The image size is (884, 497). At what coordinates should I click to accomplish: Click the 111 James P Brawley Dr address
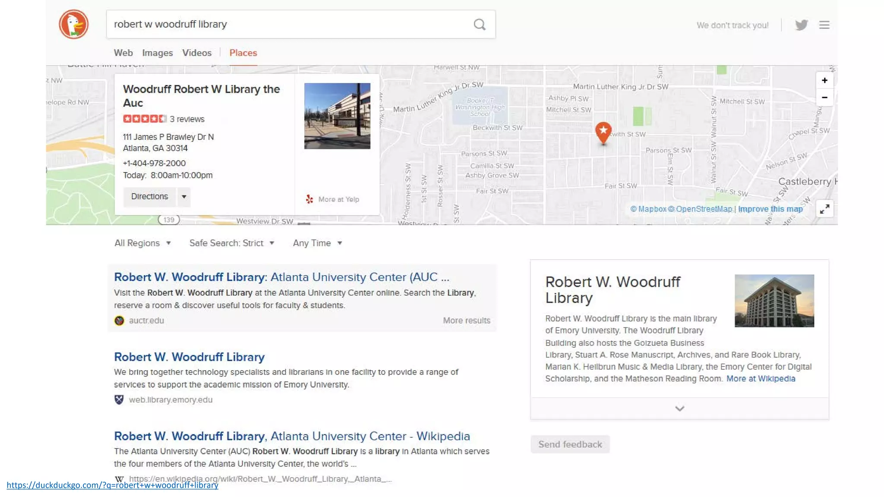pos(168,143)
